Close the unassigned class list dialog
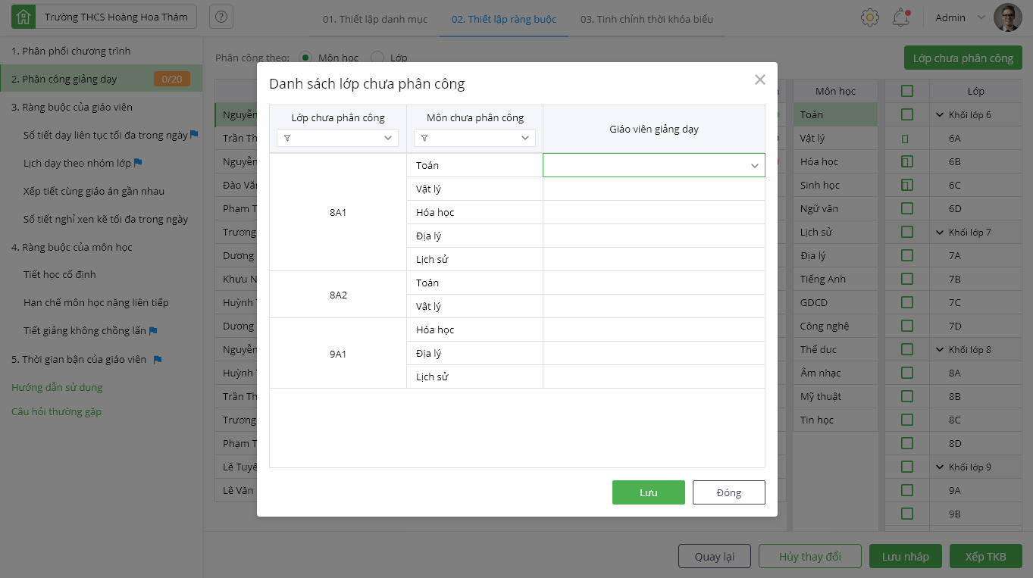This screenshot has width=1033, height=578. [760, 80]
